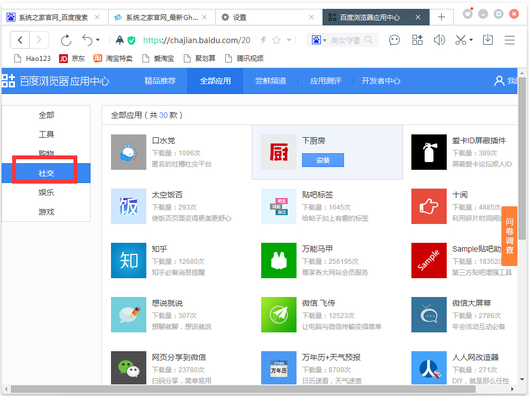529x396 pixels.
Task: Select the 全部应用 navigation item
Action: [x=215, y=81]
